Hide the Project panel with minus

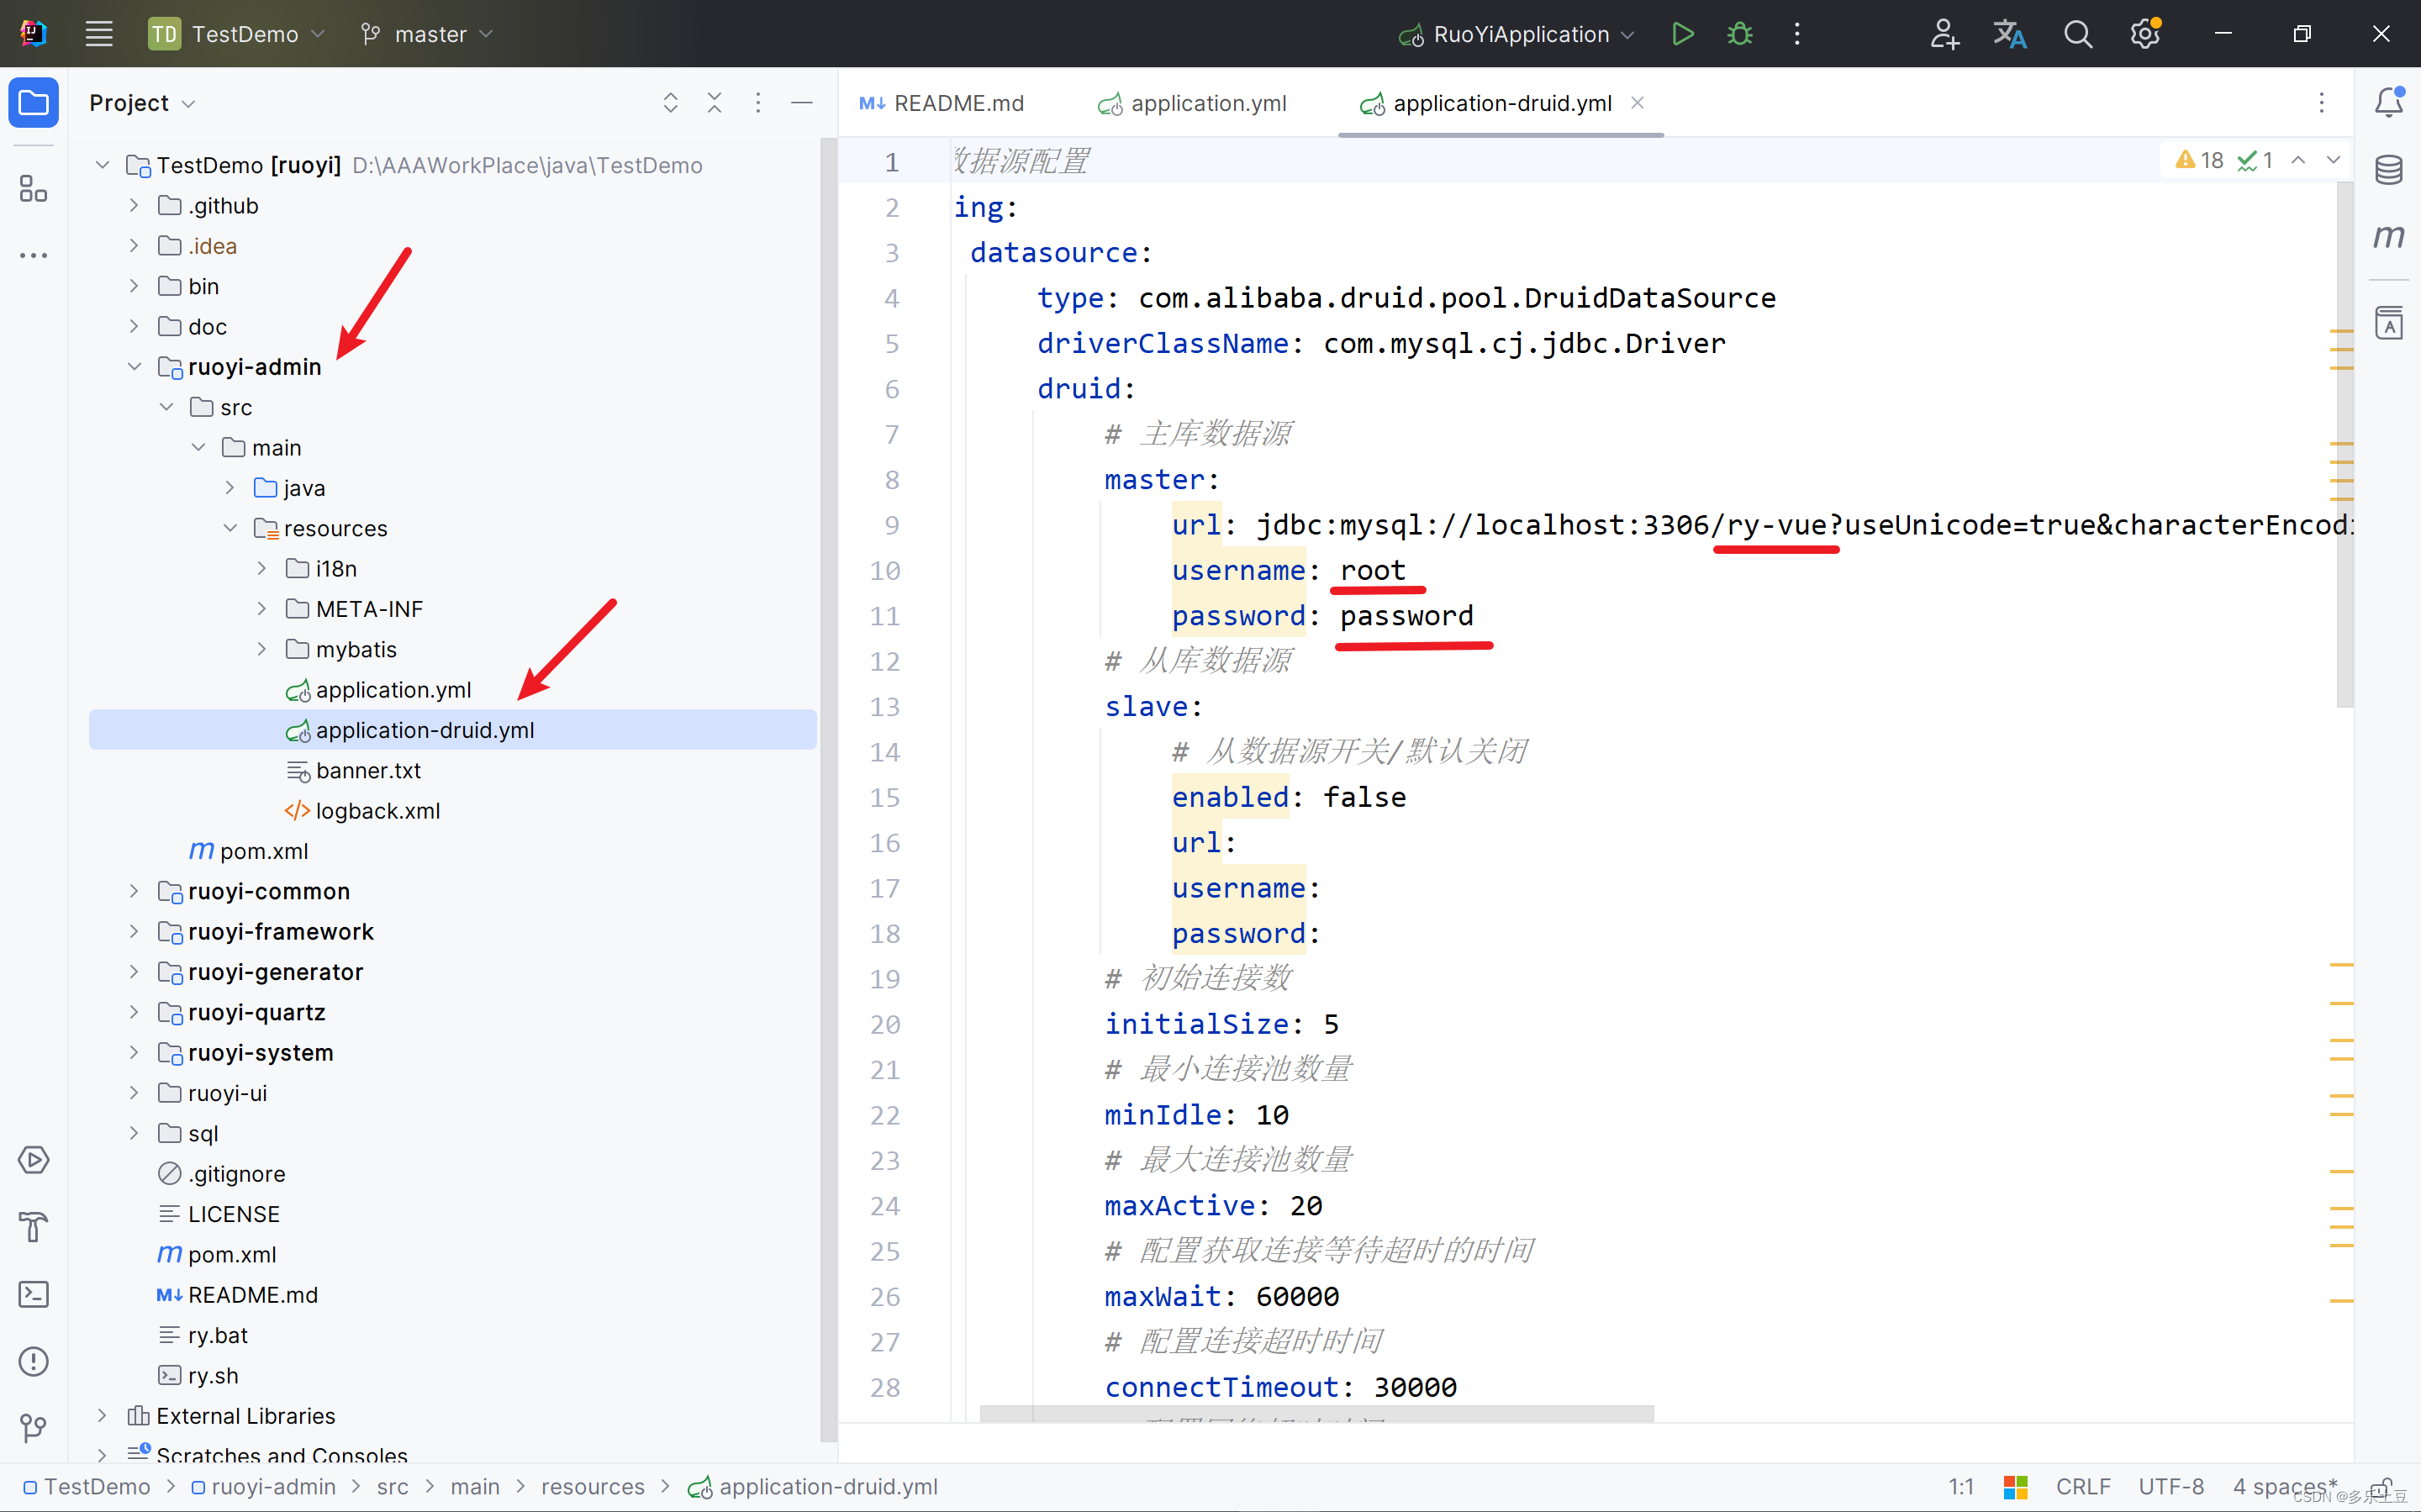point(801,102)
